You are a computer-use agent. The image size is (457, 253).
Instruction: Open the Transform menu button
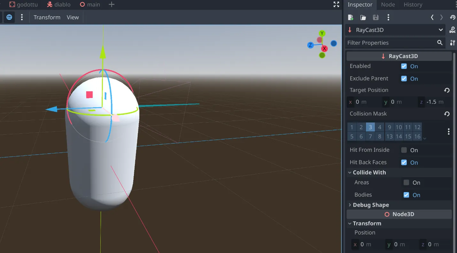[47, 18]
